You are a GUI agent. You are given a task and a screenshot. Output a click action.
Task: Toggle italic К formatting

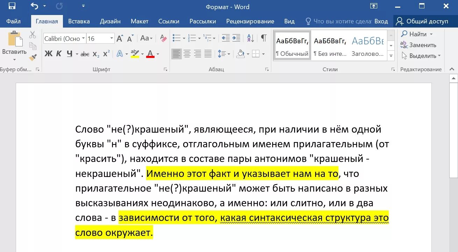(x=59, y=54)
